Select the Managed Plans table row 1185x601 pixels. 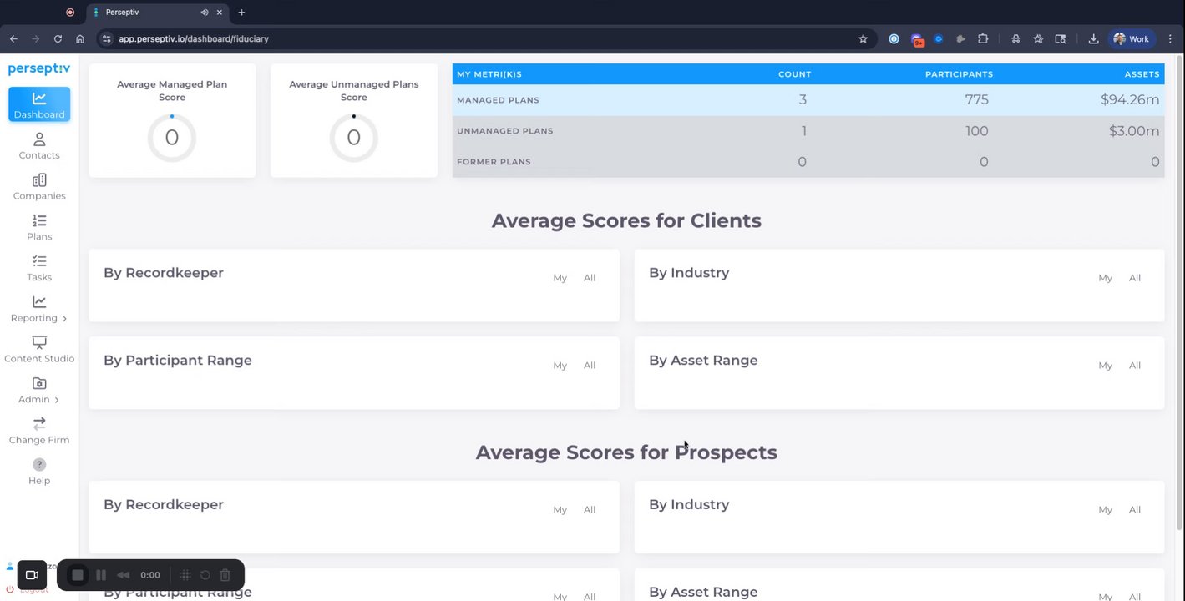click(x=808, y=100)
